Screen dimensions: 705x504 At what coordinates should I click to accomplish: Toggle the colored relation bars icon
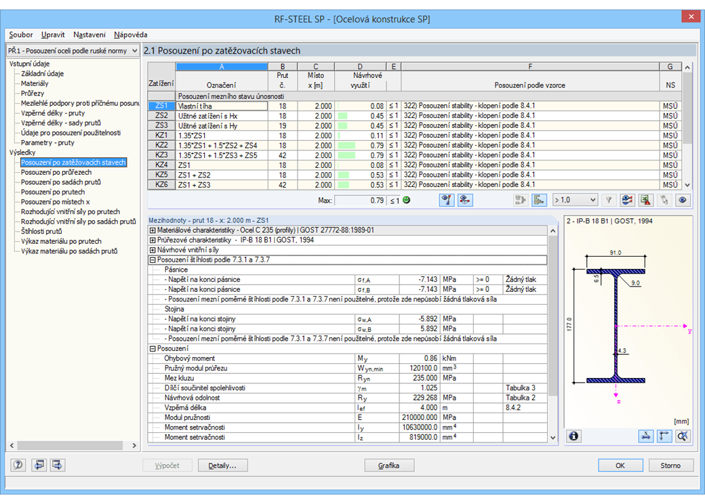(x=539, y=201)
